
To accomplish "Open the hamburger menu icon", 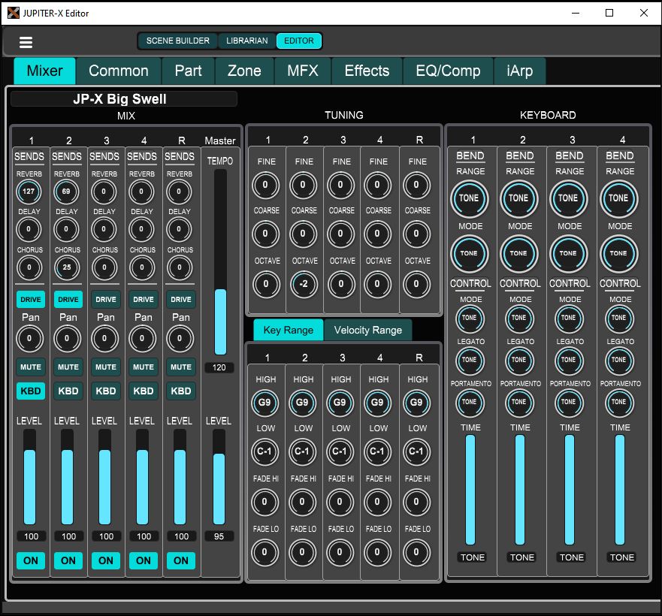I will (26, 42).
